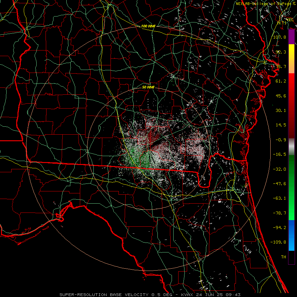Image resolution: width=297 pixels, height=297 pixels.
Task: Click the -47.6 scale value
Action: pos(280,184)
